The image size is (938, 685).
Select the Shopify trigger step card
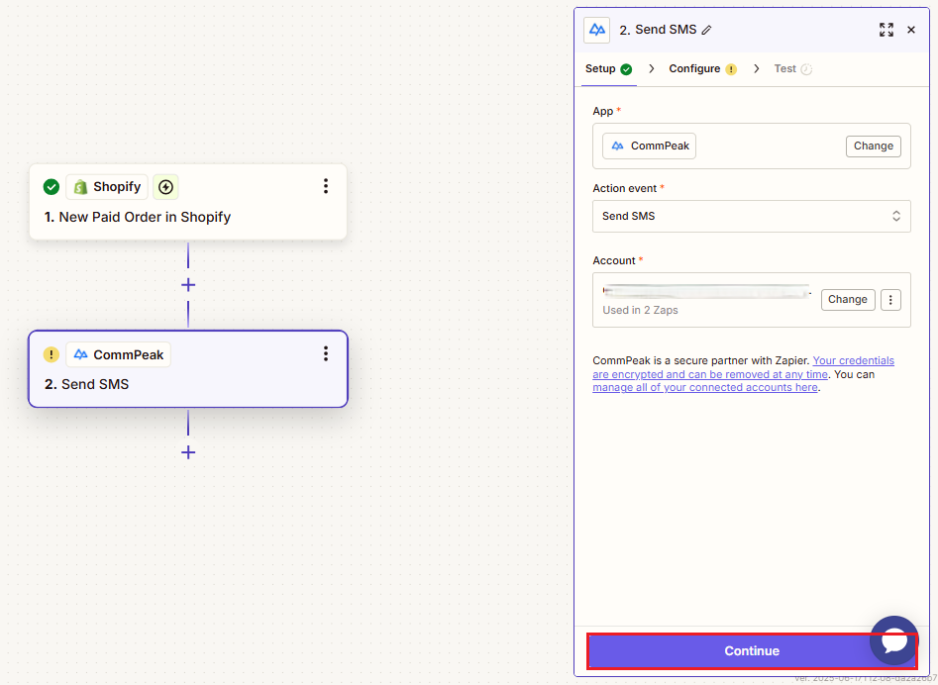[x=188, y=202]
